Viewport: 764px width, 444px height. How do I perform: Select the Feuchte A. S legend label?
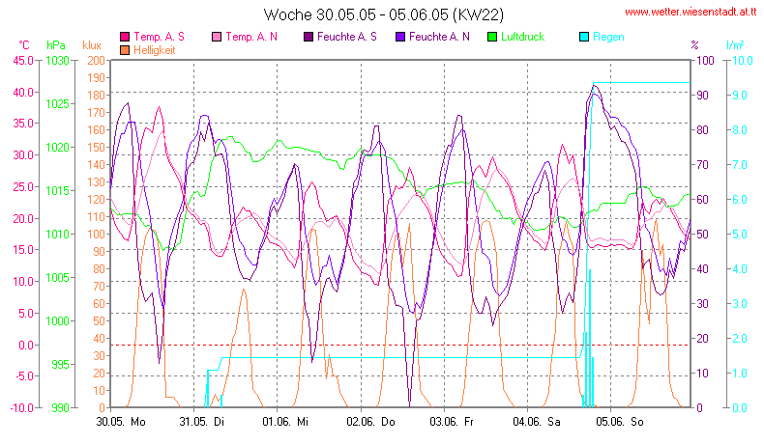tap(347, 37)
